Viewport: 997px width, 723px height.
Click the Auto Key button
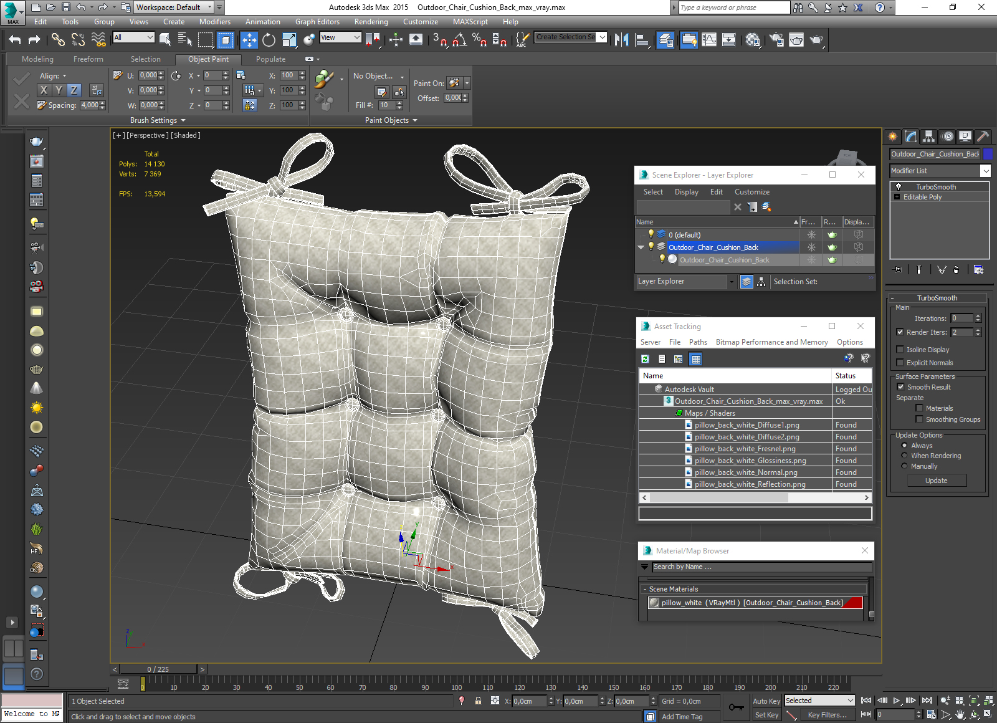766,701
